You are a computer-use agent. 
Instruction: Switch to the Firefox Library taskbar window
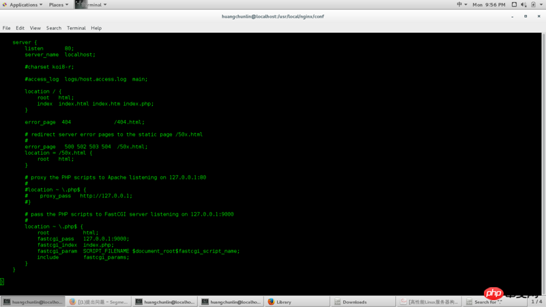[x=298, y=302]
